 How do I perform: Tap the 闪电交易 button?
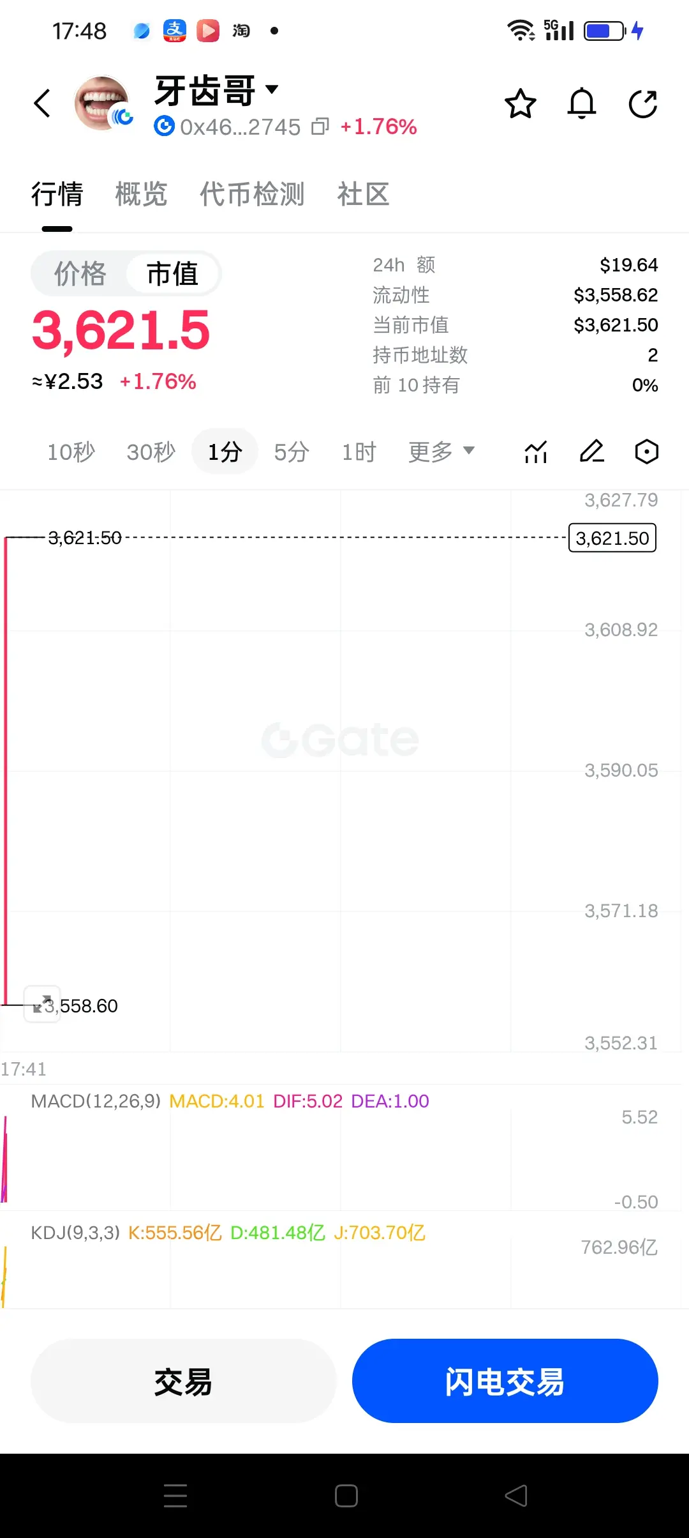[505, 1381]
